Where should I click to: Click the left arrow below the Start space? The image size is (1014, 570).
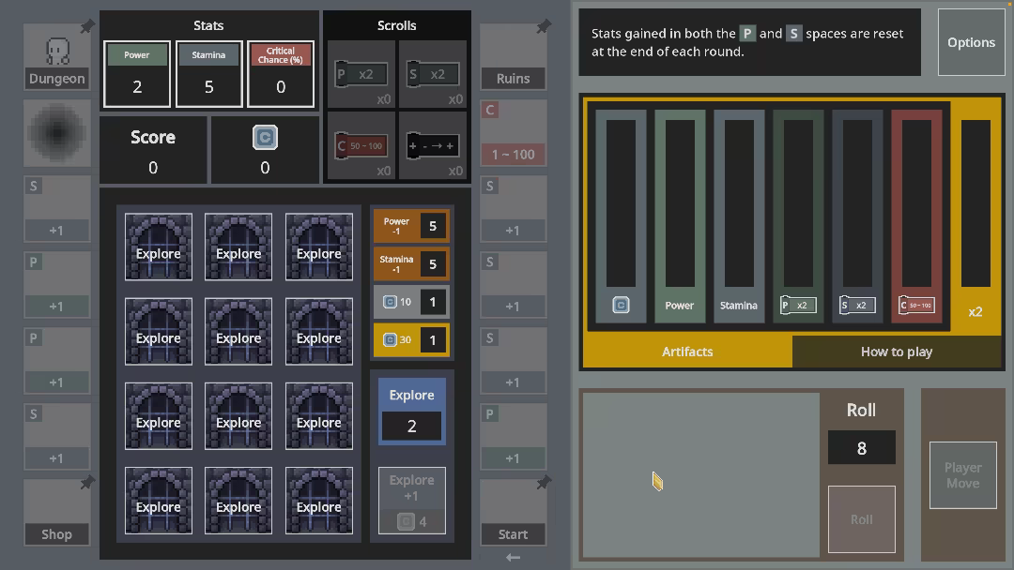click(513, 557)
